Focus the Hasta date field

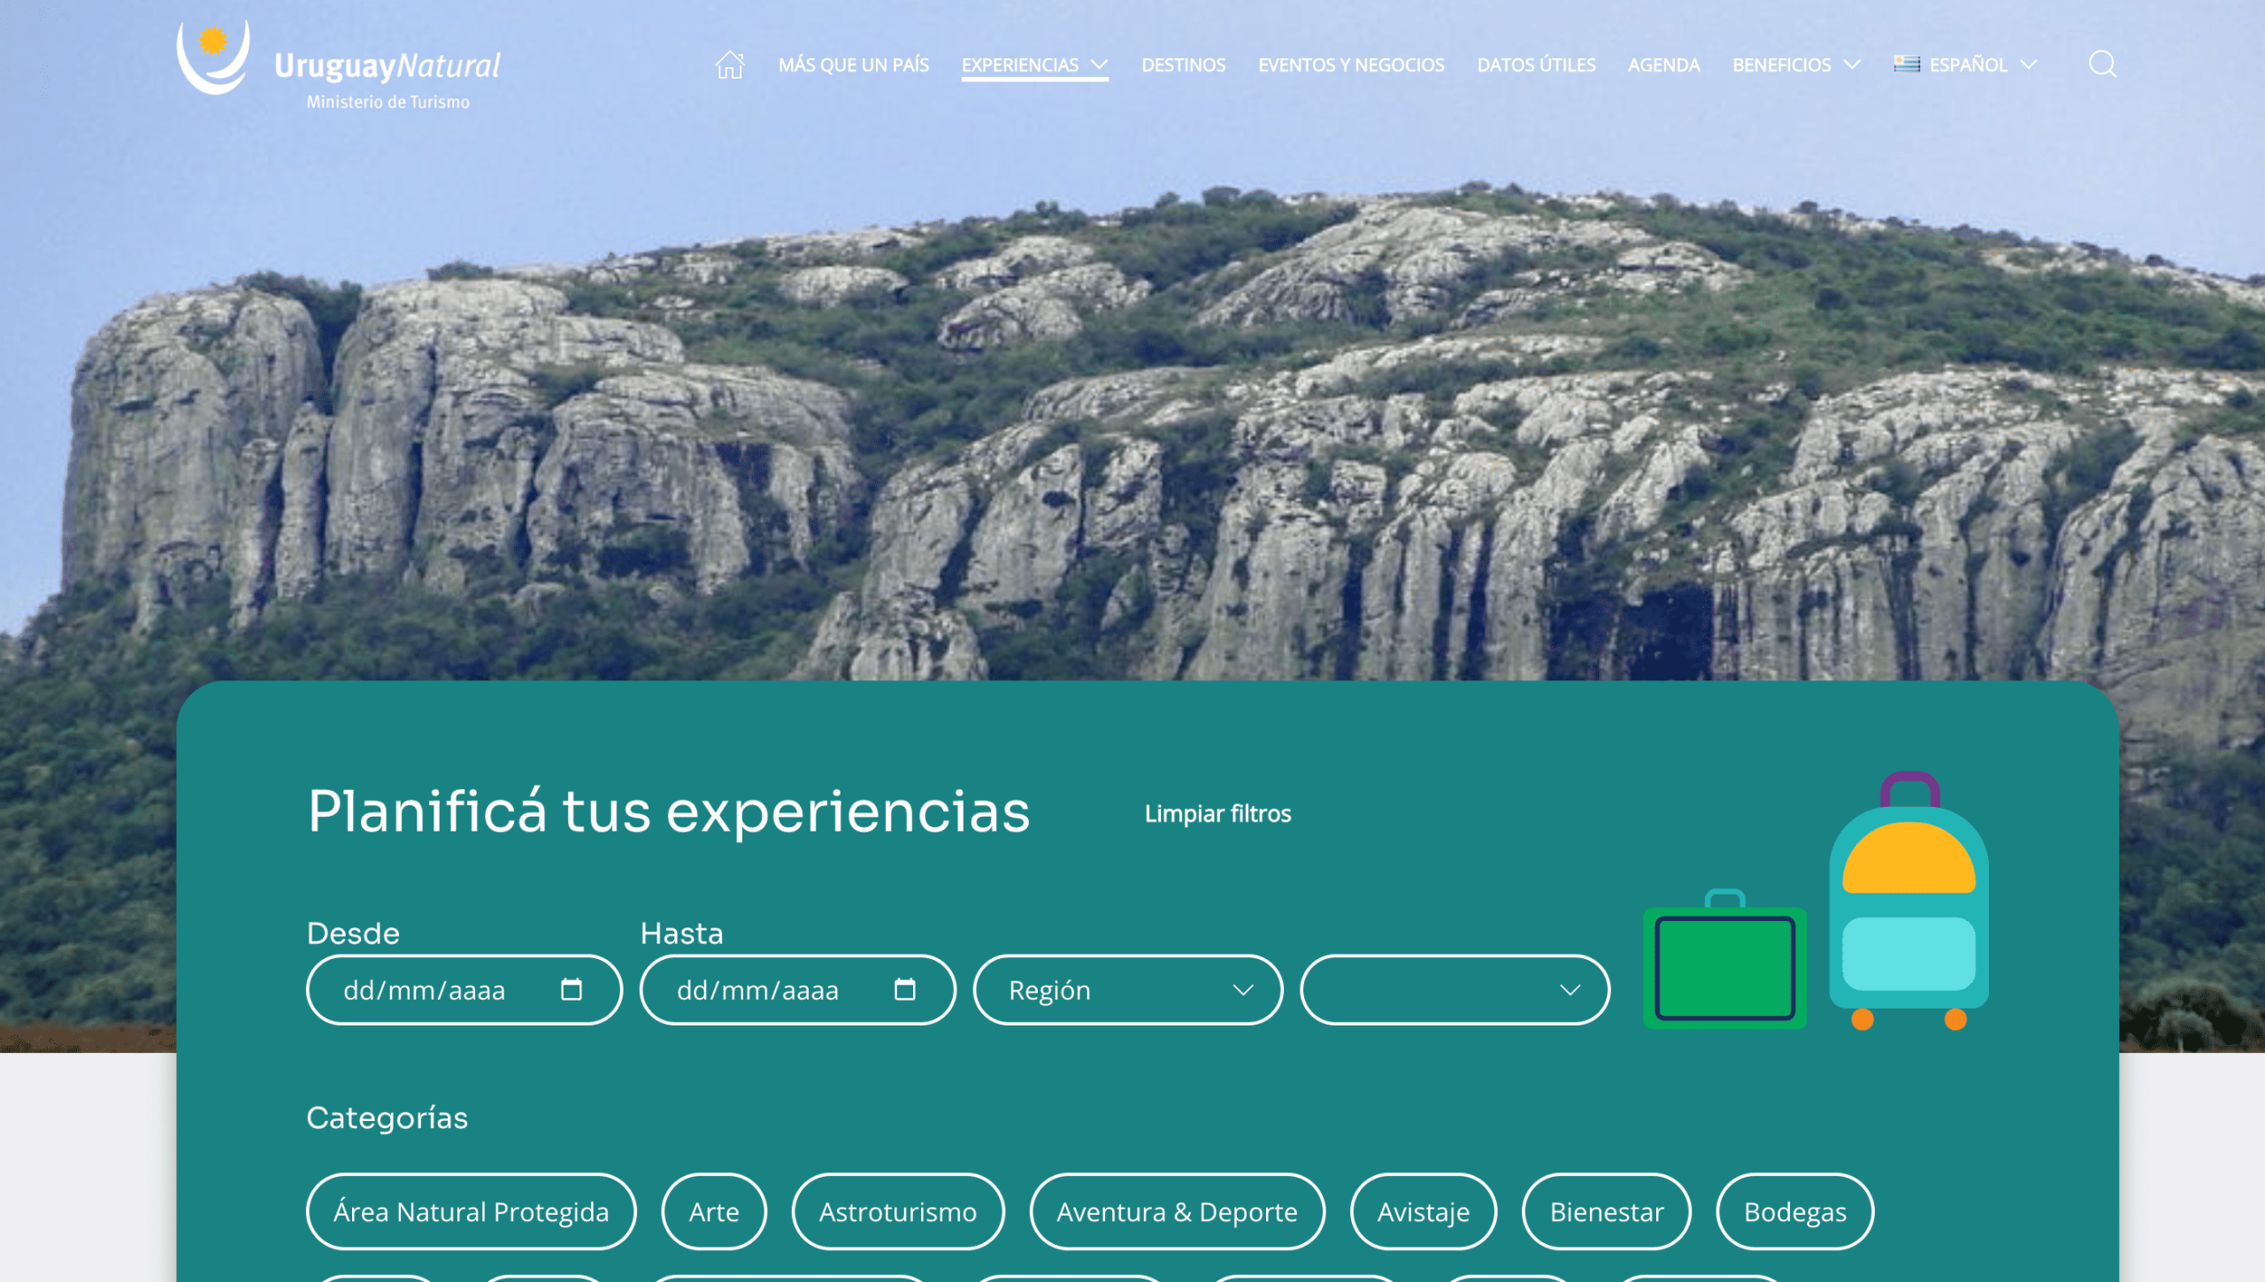797,989
